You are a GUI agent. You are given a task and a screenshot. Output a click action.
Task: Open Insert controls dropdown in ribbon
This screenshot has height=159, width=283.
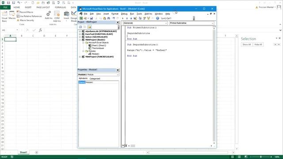pyautogui.click(x=66, y=16)
